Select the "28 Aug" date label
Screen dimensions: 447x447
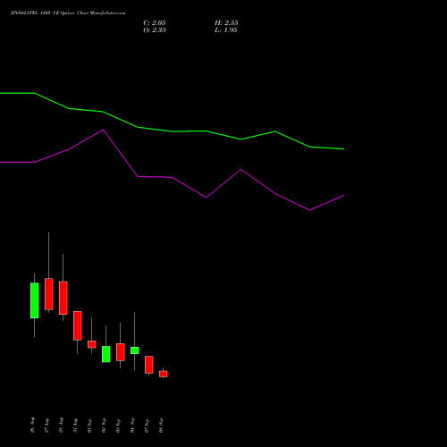61,425
